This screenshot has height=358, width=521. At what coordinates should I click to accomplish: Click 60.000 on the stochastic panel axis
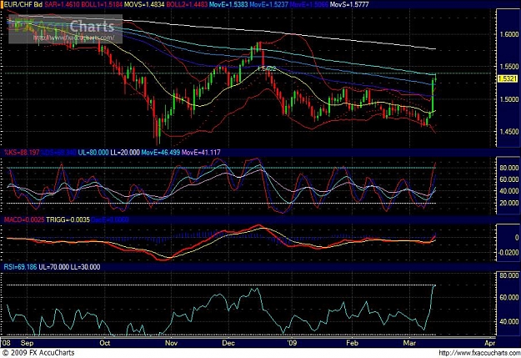tap(509, 179)
